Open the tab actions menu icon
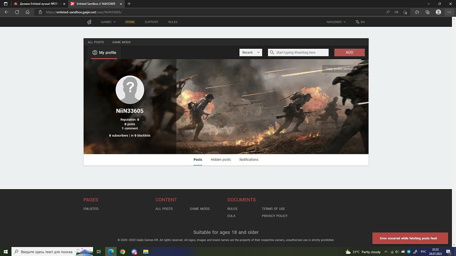The height and width of the screenshot is (256, 456). tap(5, 4)
